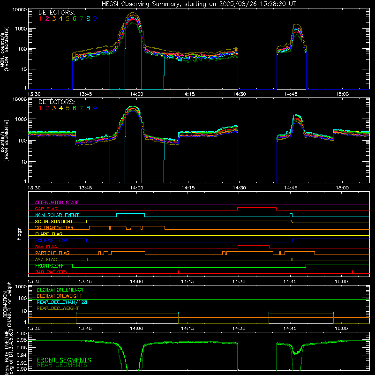Select blue detector 9 in front segments legend
Screen dimensions: 375x375
tap(95, 19)
